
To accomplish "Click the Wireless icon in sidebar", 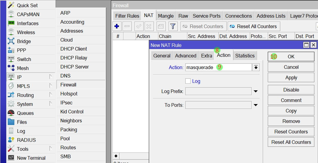I will tap(11, 32).
